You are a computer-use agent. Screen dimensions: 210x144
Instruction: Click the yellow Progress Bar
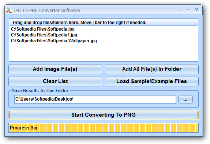(104, 128)
